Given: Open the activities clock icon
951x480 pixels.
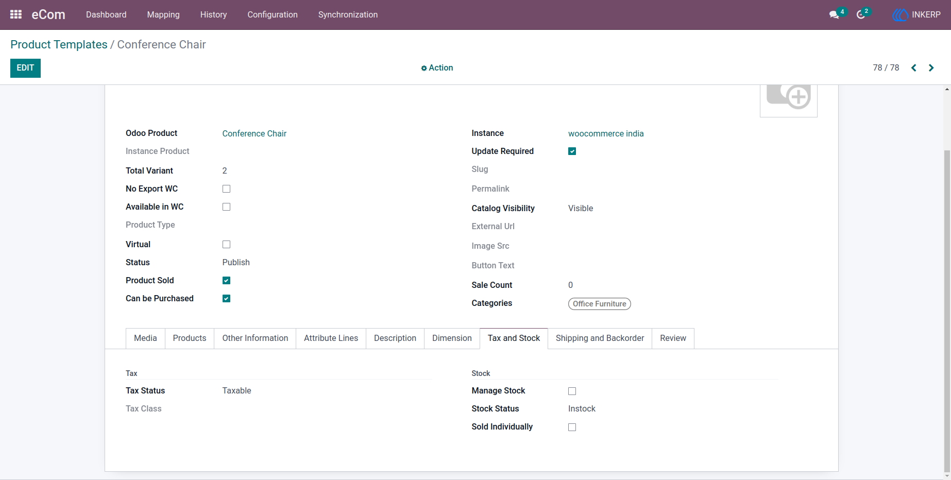Looking at the screenshot, I should pyautogui.click(x=861, y=15).
